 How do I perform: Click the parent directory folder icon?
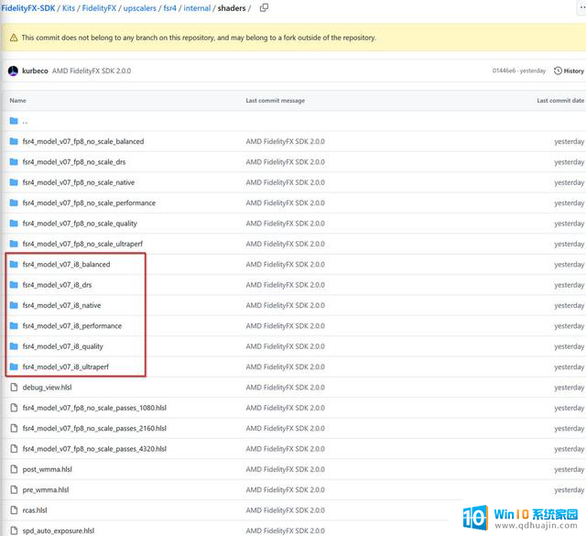[14, 121]
